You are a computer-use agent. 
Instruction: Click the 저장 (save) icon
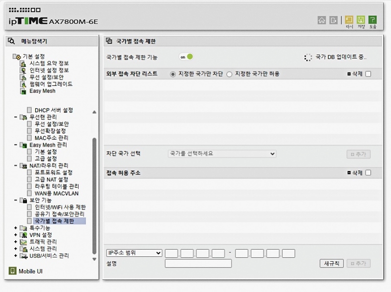361,20
